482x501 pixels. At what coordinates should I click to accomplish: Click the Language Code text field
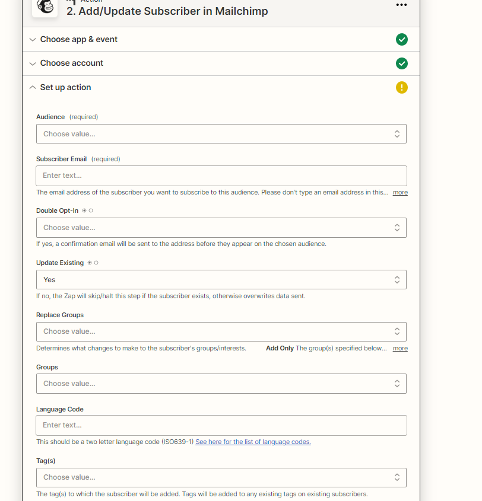pos(221,425)
